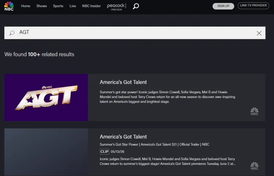Screen dimensions: 274x176
Task: Click the 05/13/26 clip date
Action: tap(117, 152)
